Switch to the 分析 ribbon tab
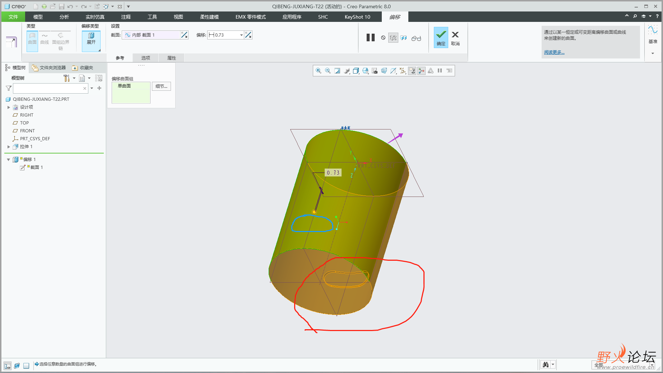The width and height of the screenshot is (663, 373). point(64,17)
